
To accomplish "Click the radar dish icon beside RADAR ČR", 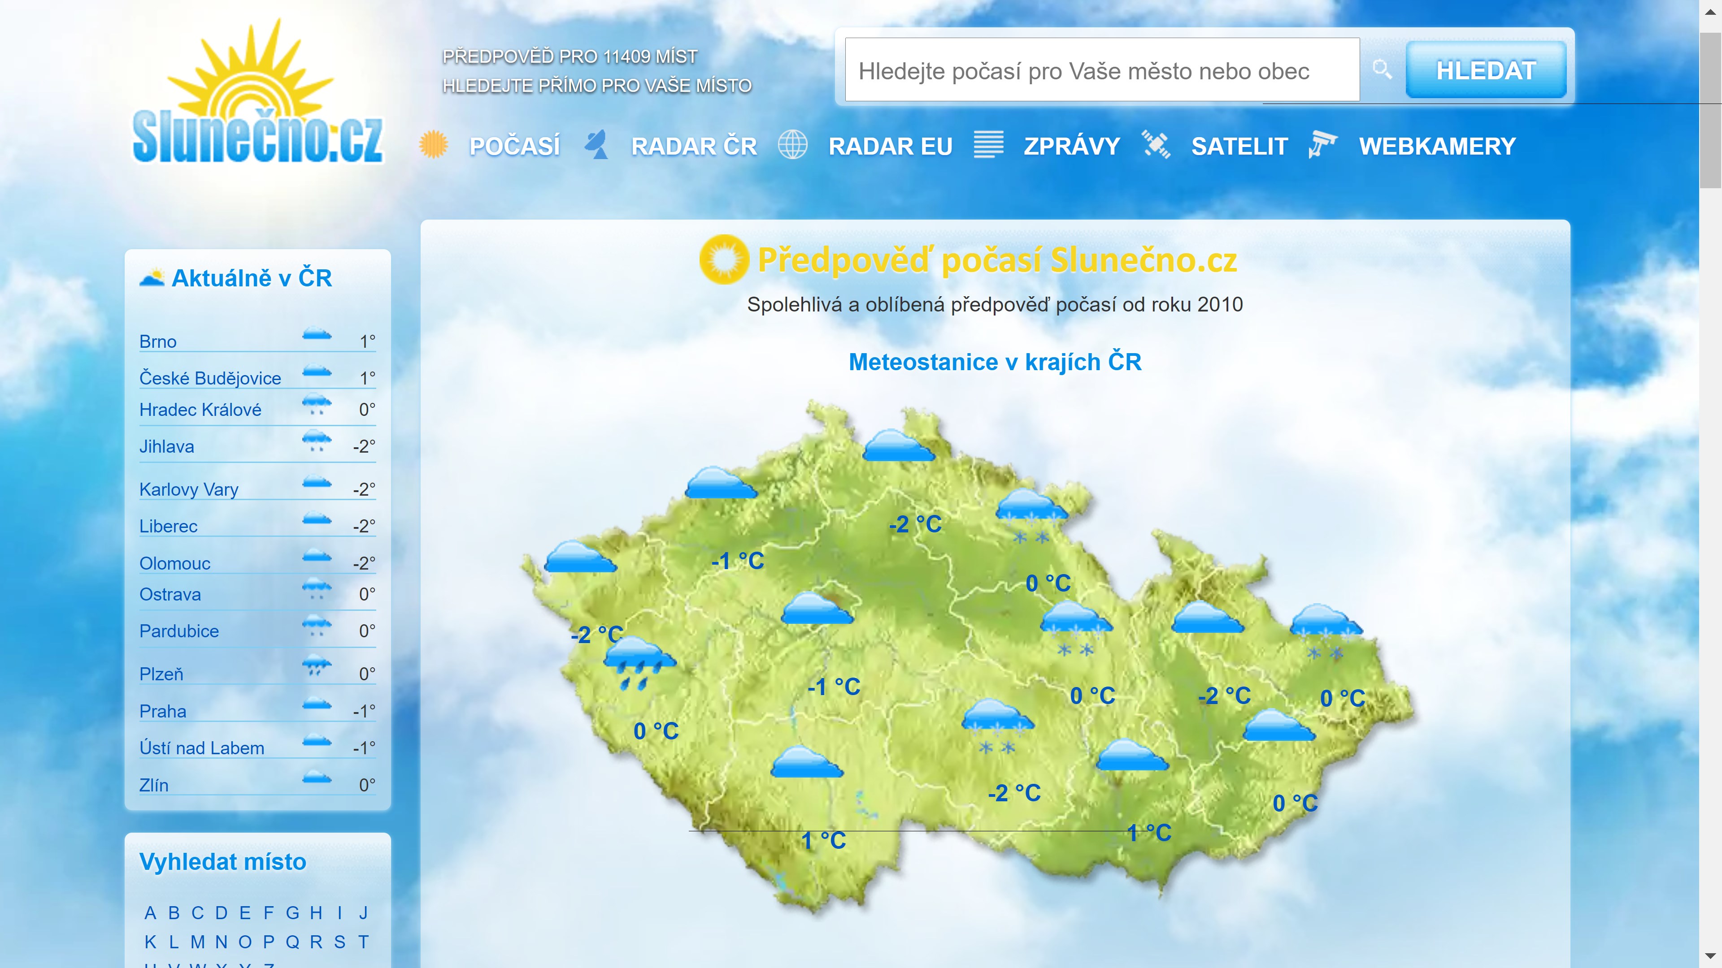I will 596,145.
